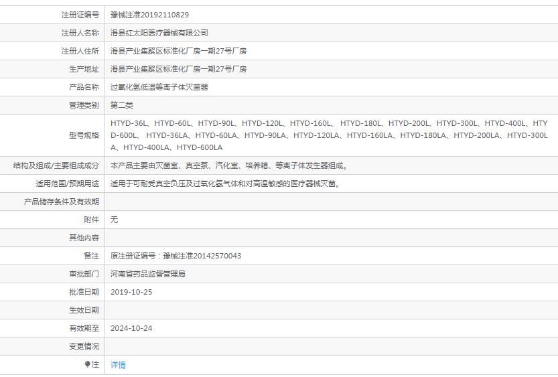Open the 详情 link

(x=118, y=365)
